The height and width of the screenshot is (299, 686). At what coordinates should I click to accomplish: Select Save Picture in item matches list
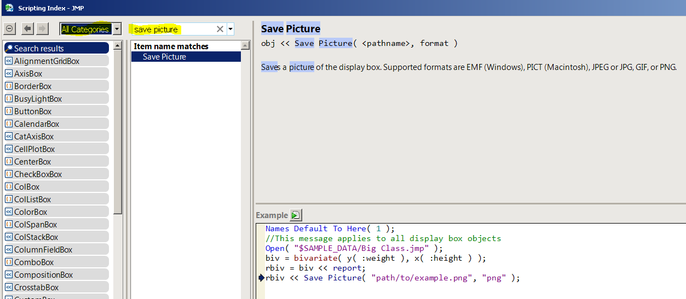[164, 57]
